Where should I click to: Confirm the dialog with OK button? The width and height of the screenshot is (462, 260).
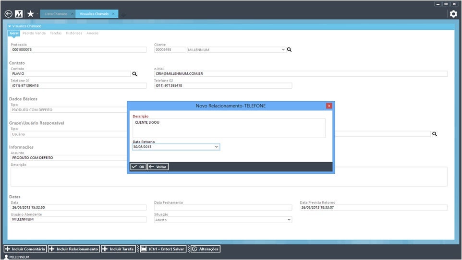coord(138,167)
